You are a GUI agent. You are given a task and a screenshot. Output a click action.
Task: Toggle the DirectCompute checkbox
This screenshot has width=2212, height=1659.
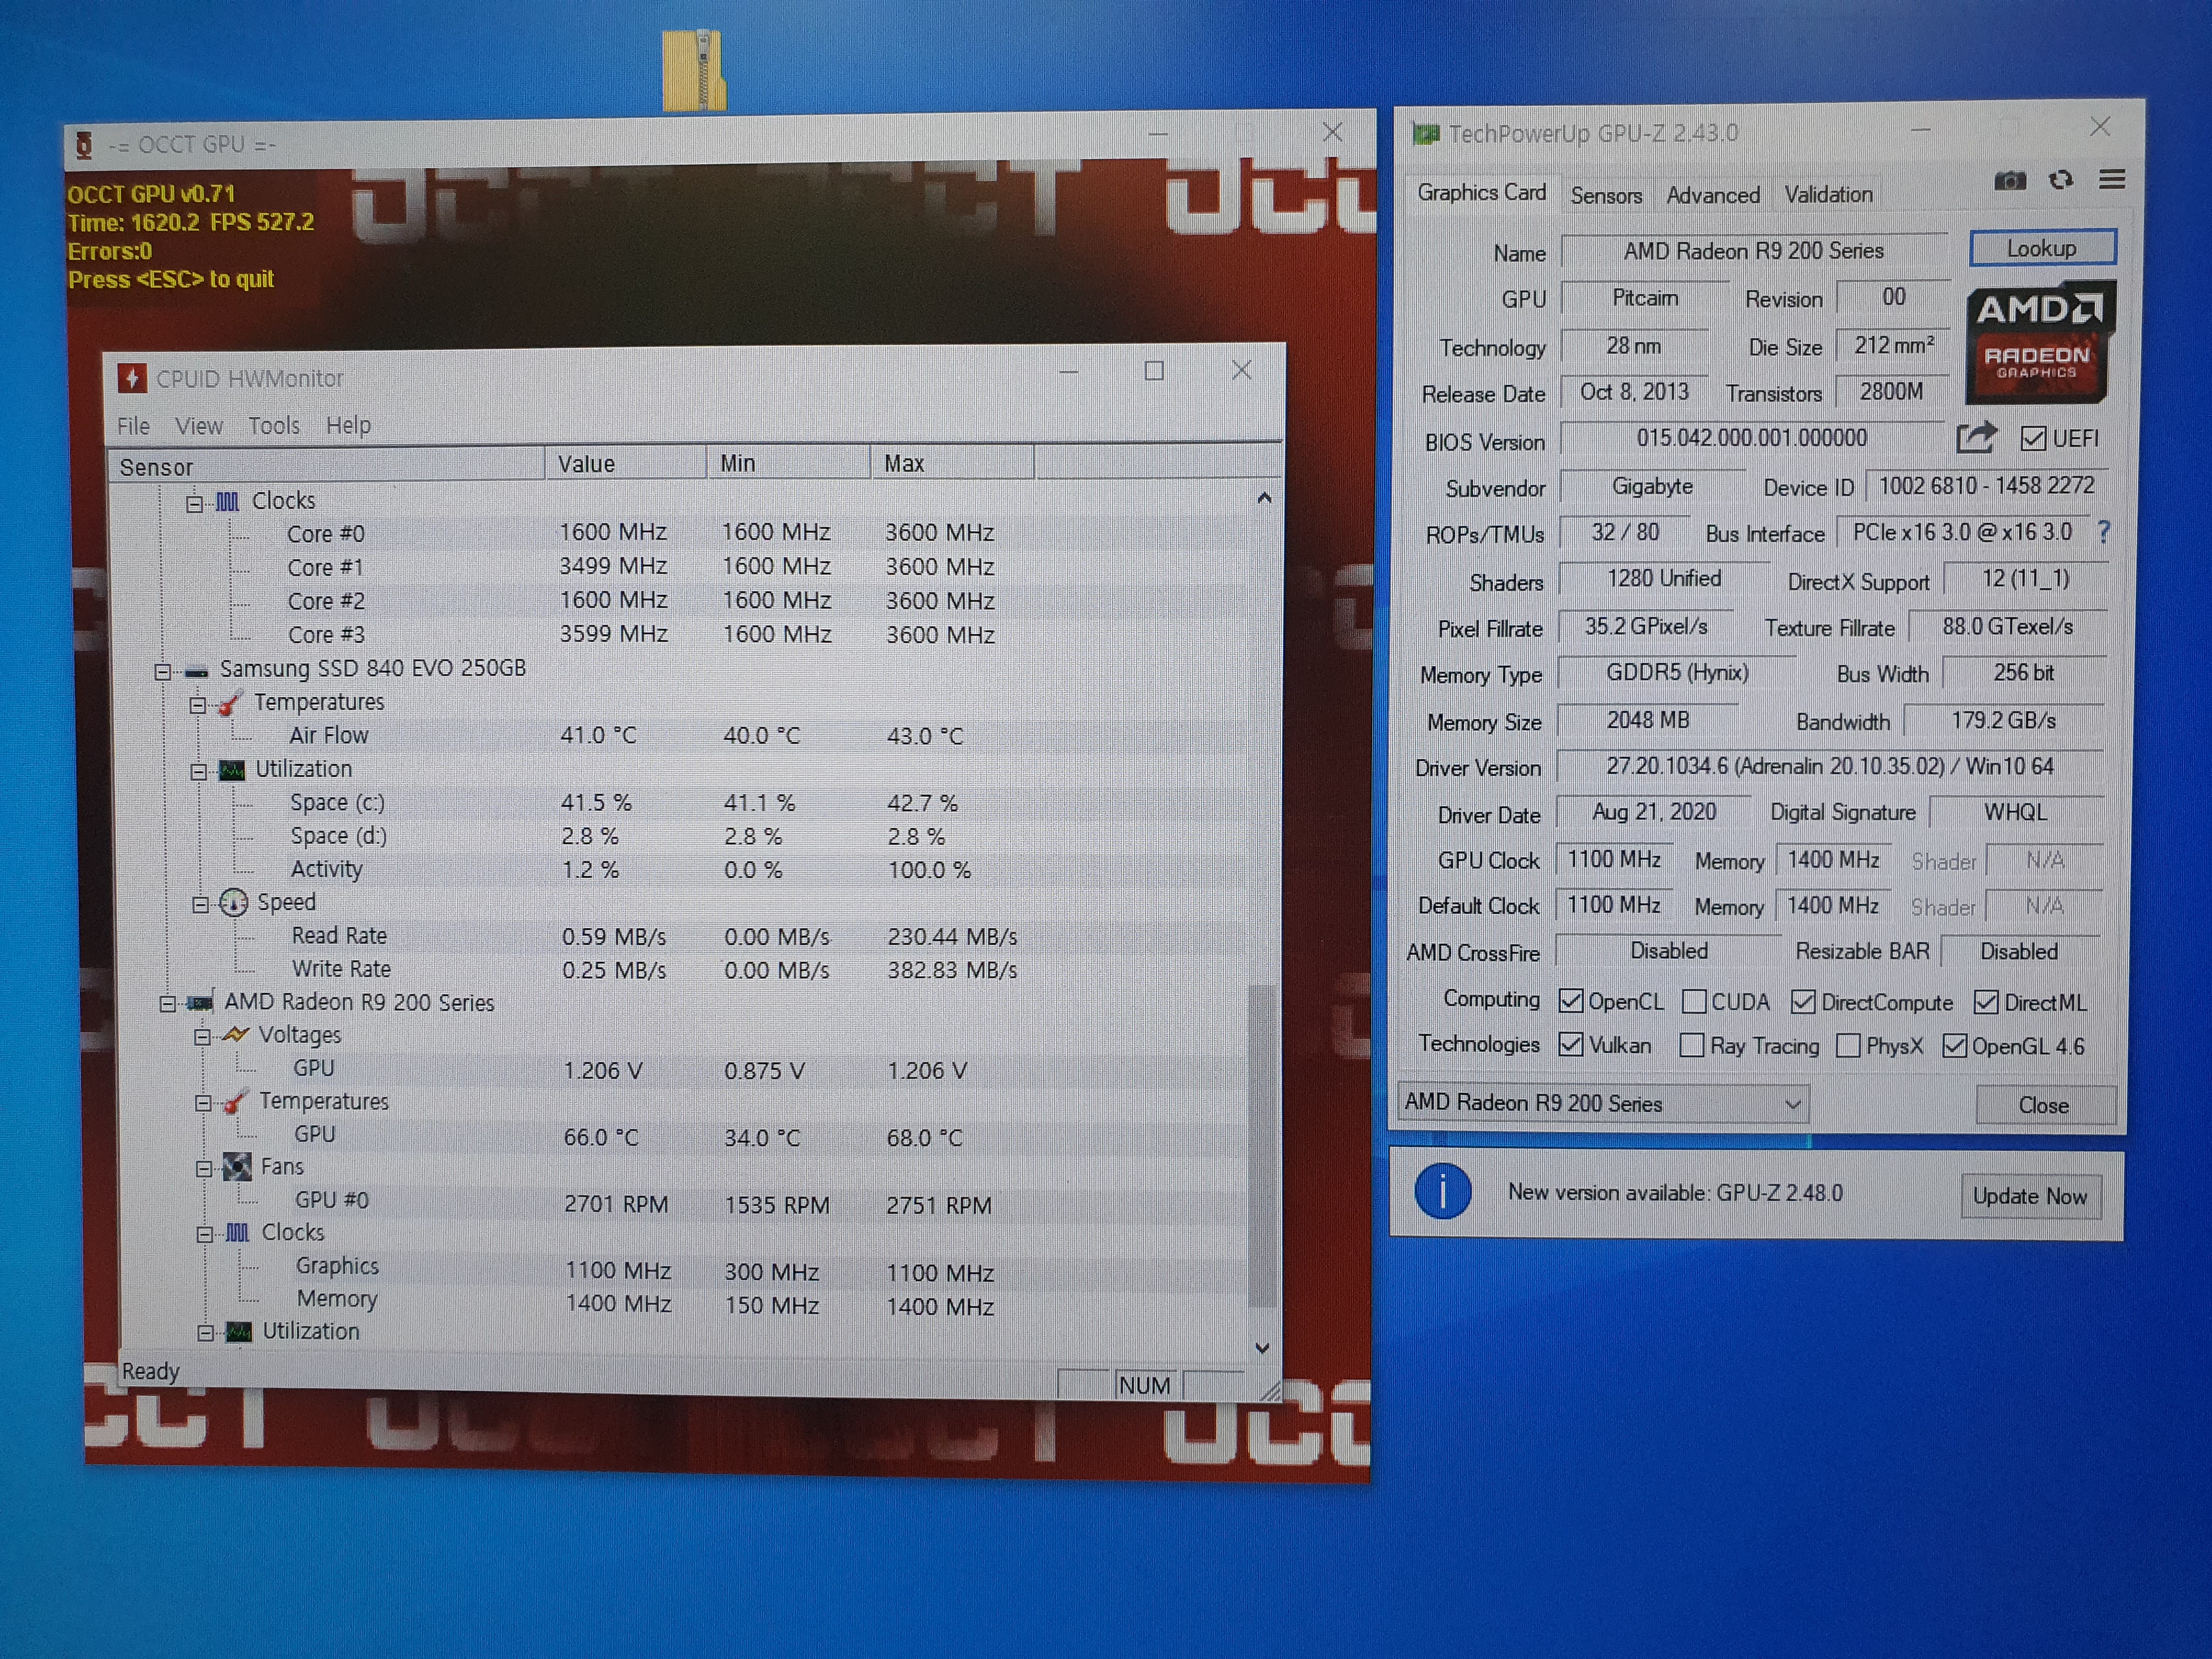(1803, 1002)
